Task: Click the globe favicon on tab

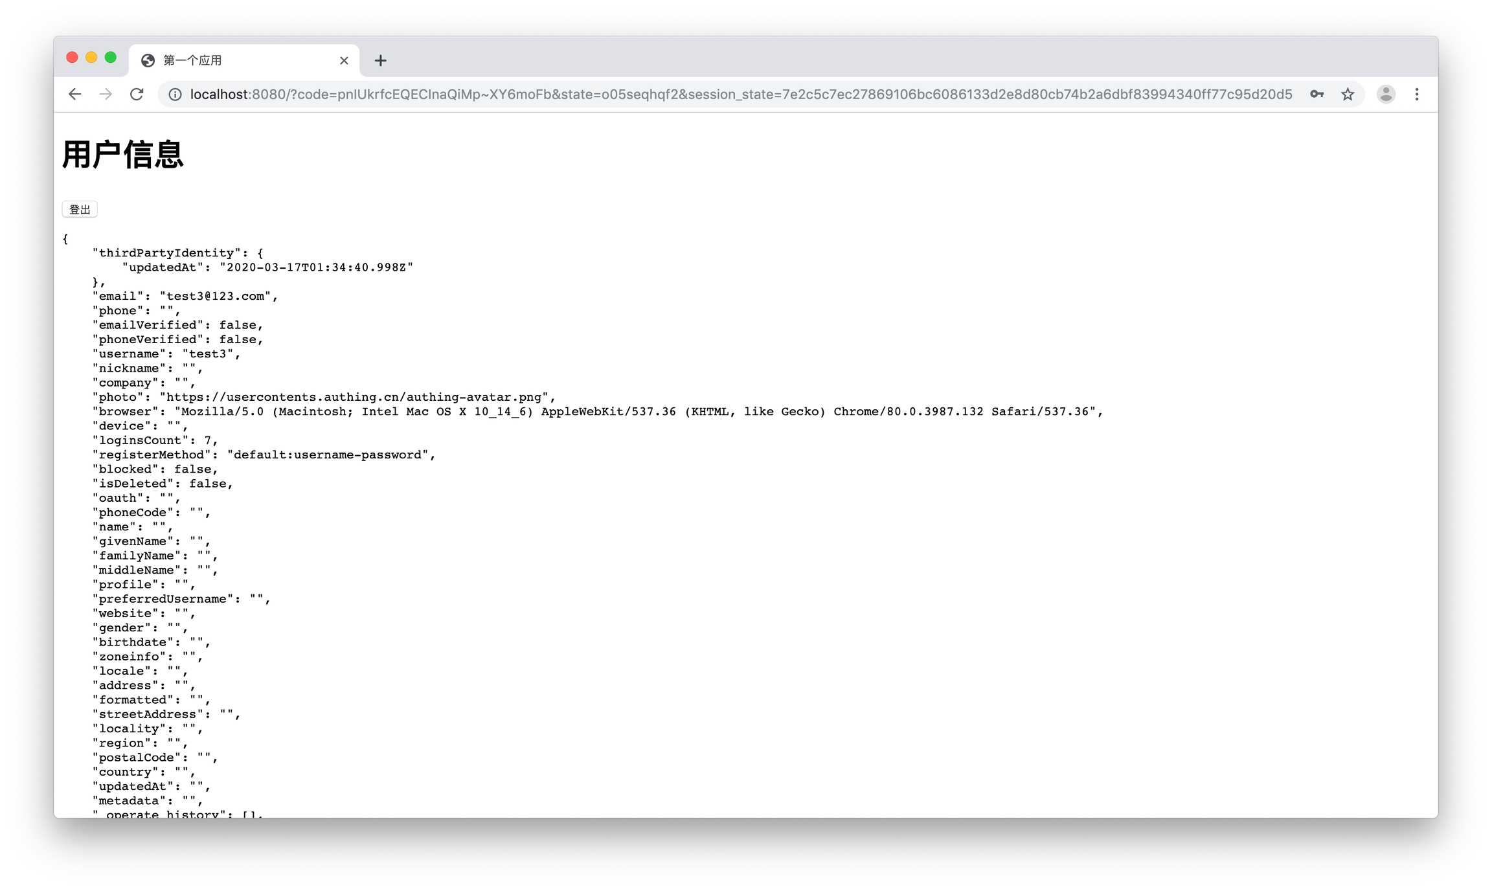Action: coord(148,60)
